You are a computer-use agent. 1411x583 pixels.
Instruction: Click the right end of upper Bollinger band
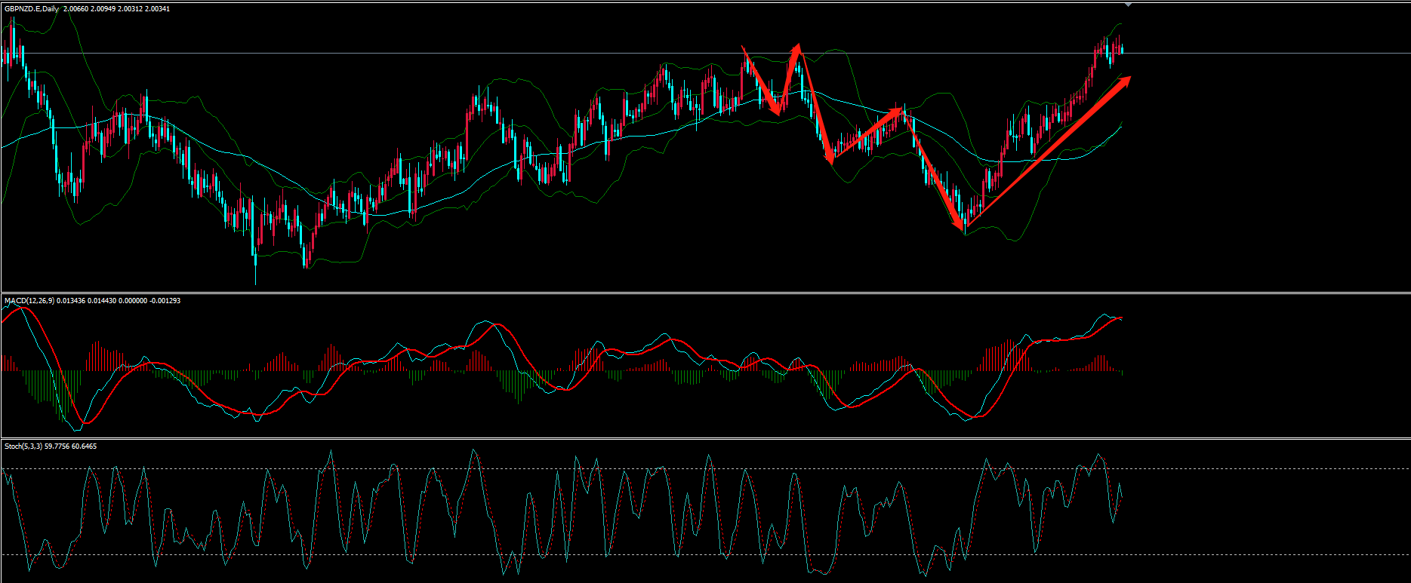pos(1120,23)
